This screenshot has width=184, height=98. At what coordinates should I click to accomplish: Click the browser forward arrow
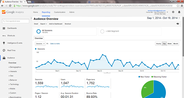click(6, 6)
